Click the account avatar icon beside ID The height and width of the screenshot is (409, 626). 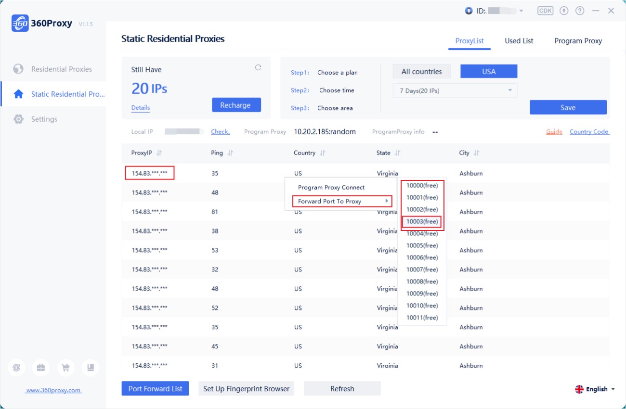[469, 11]
